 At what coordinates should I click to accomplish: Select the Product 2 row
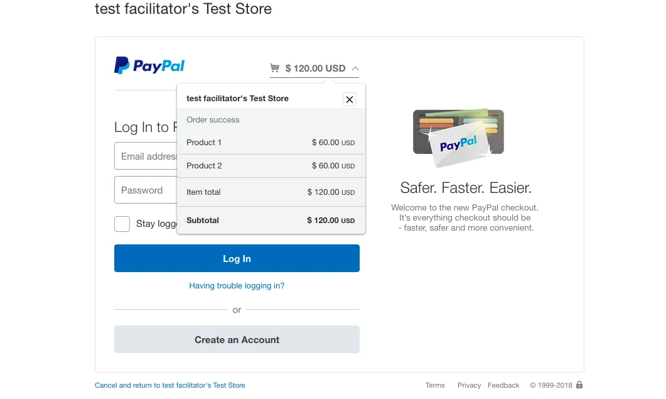coord(271,166)
